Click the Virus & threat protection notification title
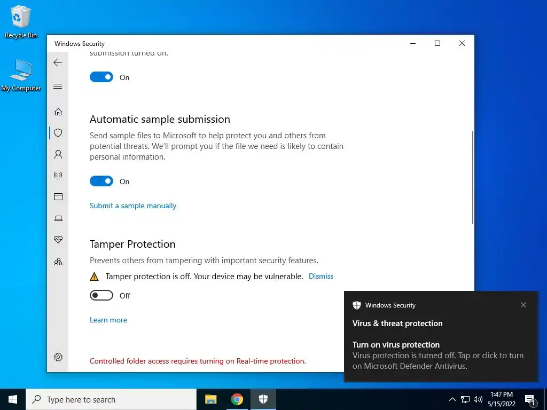 397,324
